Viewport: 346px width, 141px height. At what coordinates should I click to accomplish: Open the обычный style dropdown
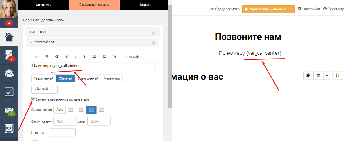click(x=44, y=89)
